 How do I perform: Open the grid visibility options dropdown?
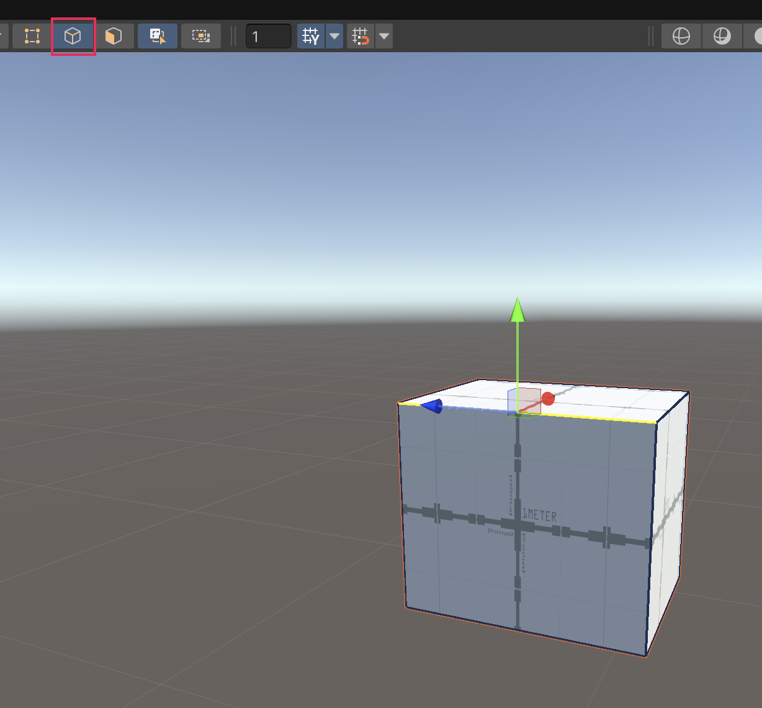coord(334,36)
